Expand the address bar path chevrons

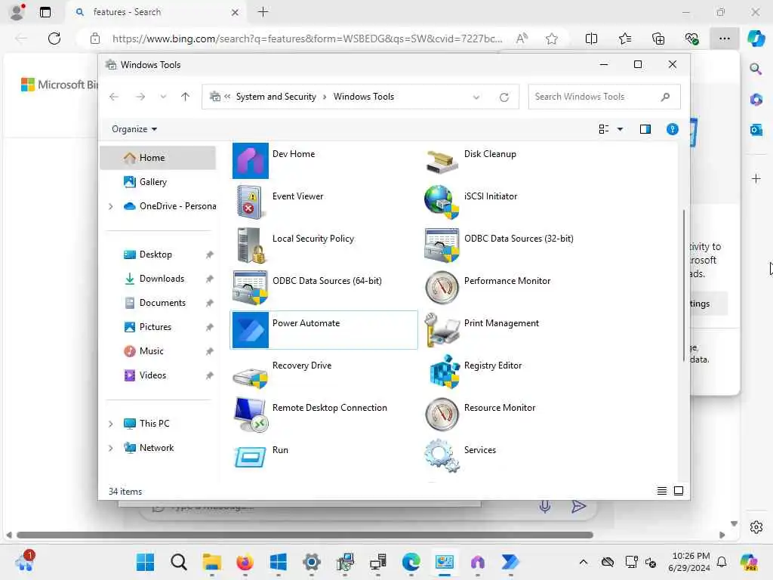[227, 97]
